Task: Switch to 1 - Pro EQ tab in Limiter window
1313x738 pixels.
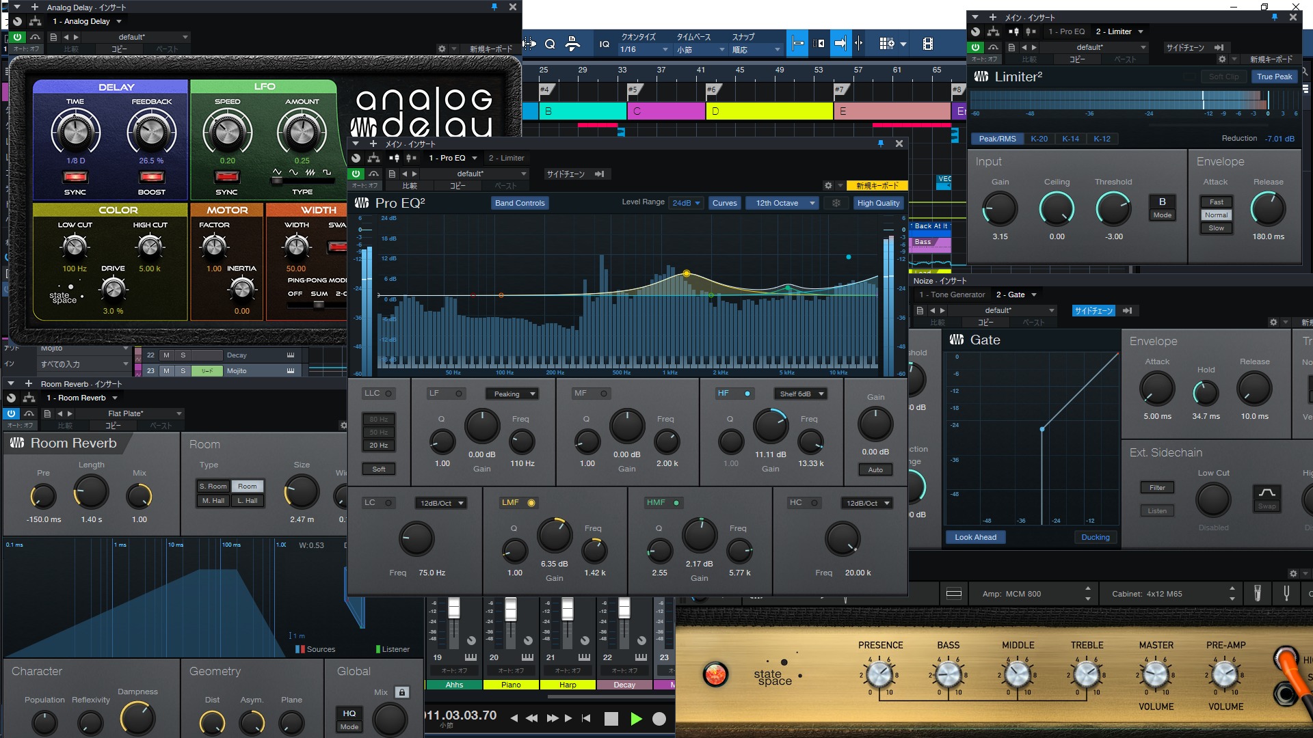Action: pyautogui.click(x=1066, y=31)
